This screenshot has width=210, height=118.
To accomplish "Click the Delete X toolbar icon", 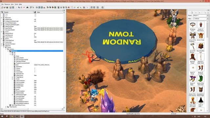I will tap(24, 8).
